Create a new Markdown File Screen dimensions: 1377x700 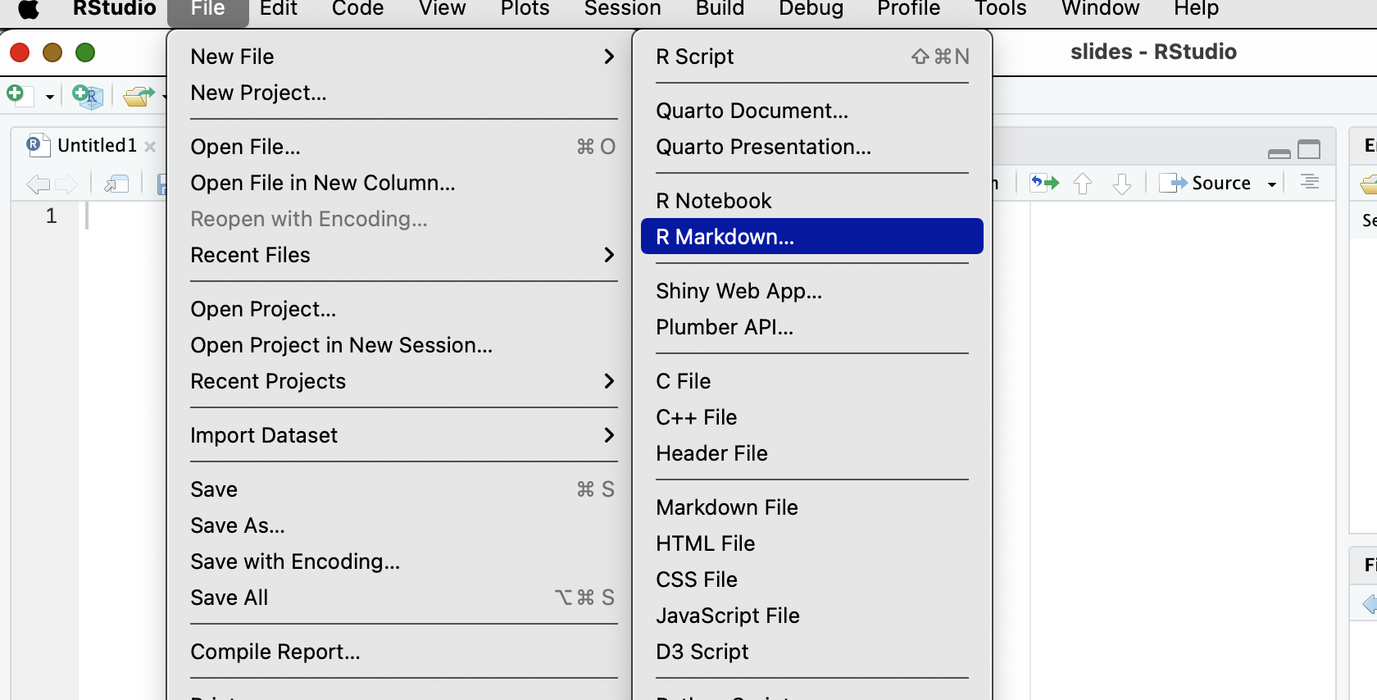click(x=812, y=507)
